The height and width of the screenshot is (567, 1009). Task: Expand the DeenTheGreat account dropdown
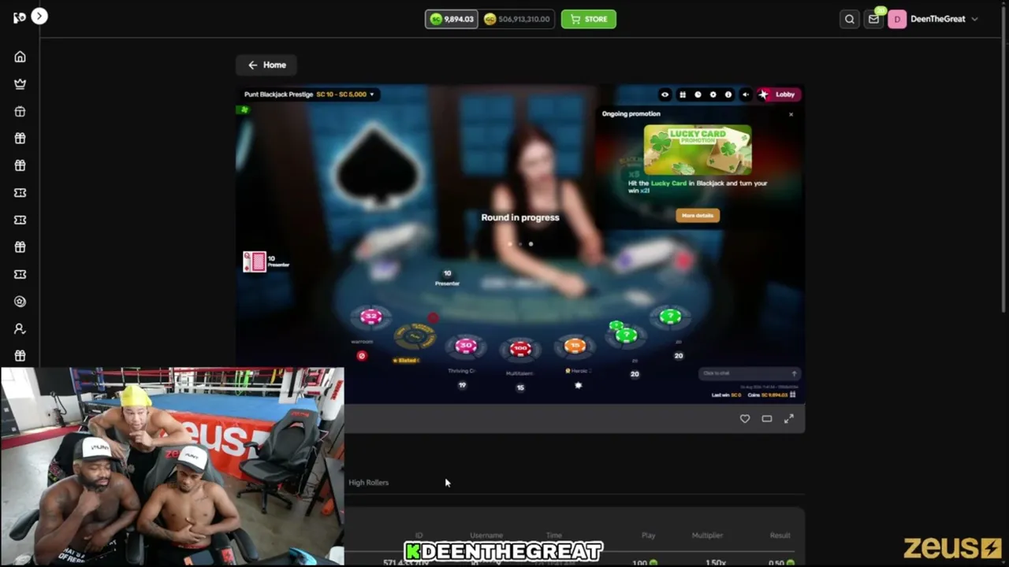click(944, 19)
